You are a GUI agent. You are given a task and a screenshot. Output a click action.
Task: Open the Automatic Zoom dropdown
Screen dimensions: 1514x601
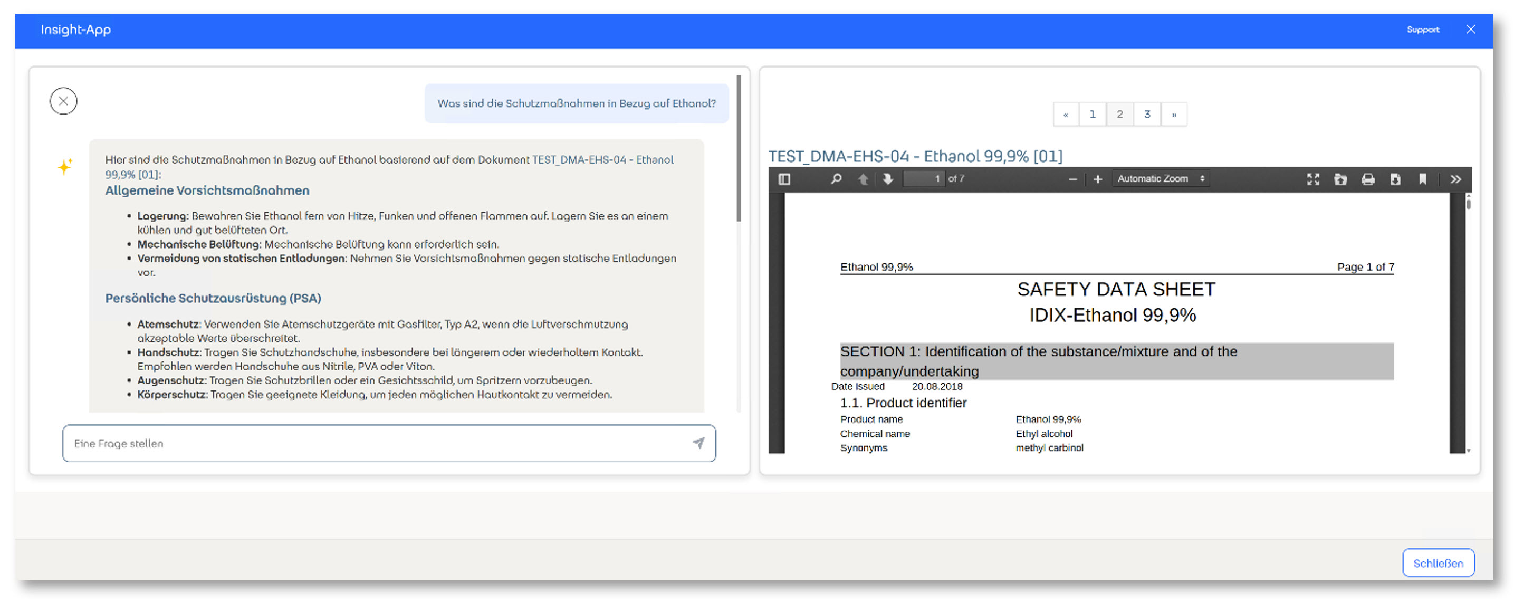[1160, 179]
